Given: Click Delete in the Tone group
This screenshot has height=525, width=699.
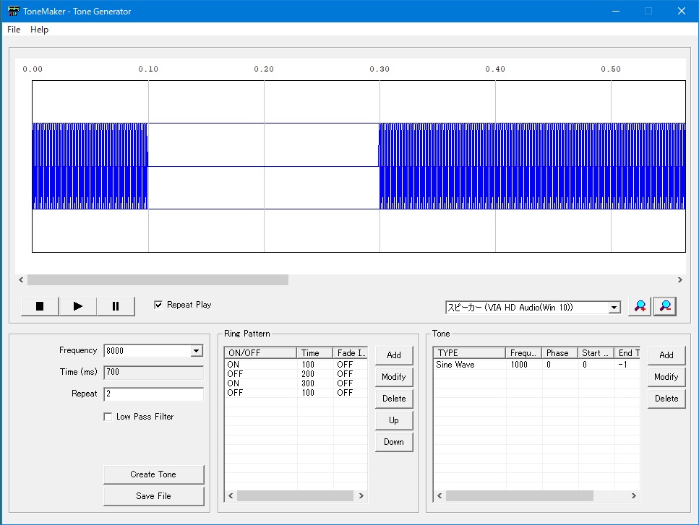Looking at the screenshot, I should (666, 399).
